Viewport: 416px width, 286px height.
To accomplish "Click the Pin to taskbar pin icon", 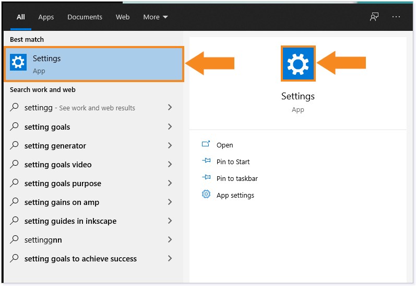I will [206, 178].
